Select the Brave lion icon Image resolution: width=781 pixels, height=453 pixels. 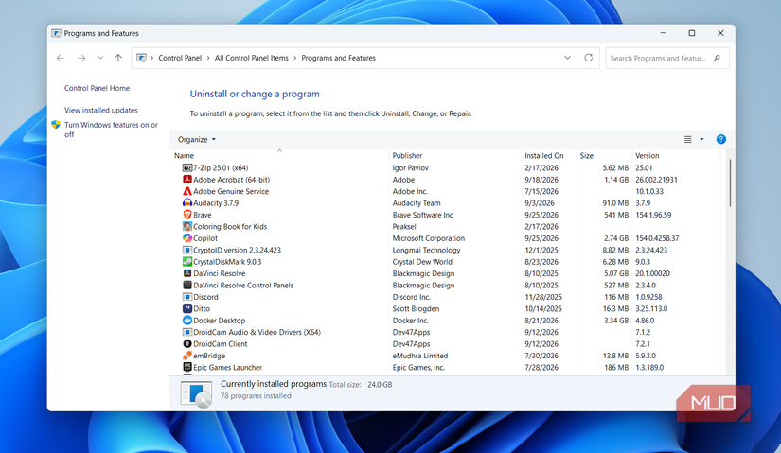coord(187,215)
